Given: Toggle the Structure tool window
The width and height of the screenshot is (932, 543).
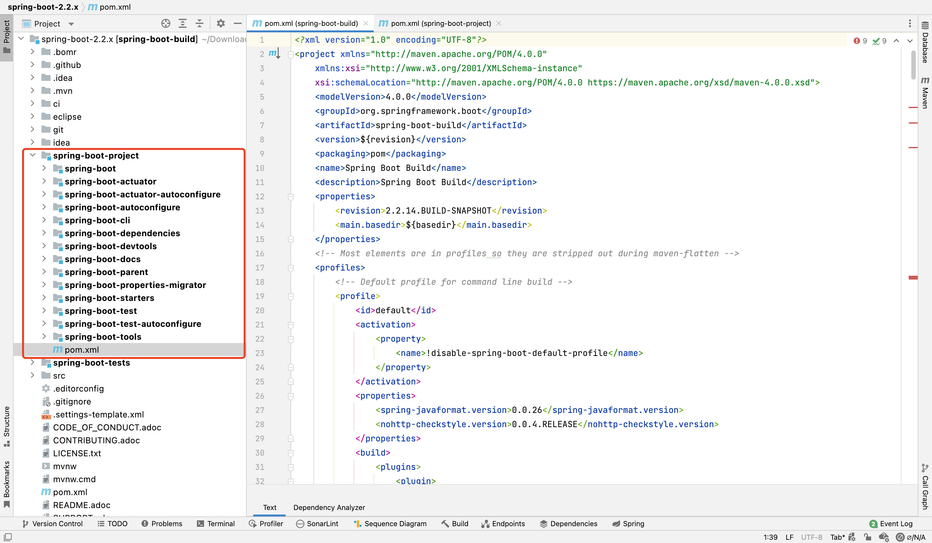Looking at the screenshot, I should [x=6, y=426].
